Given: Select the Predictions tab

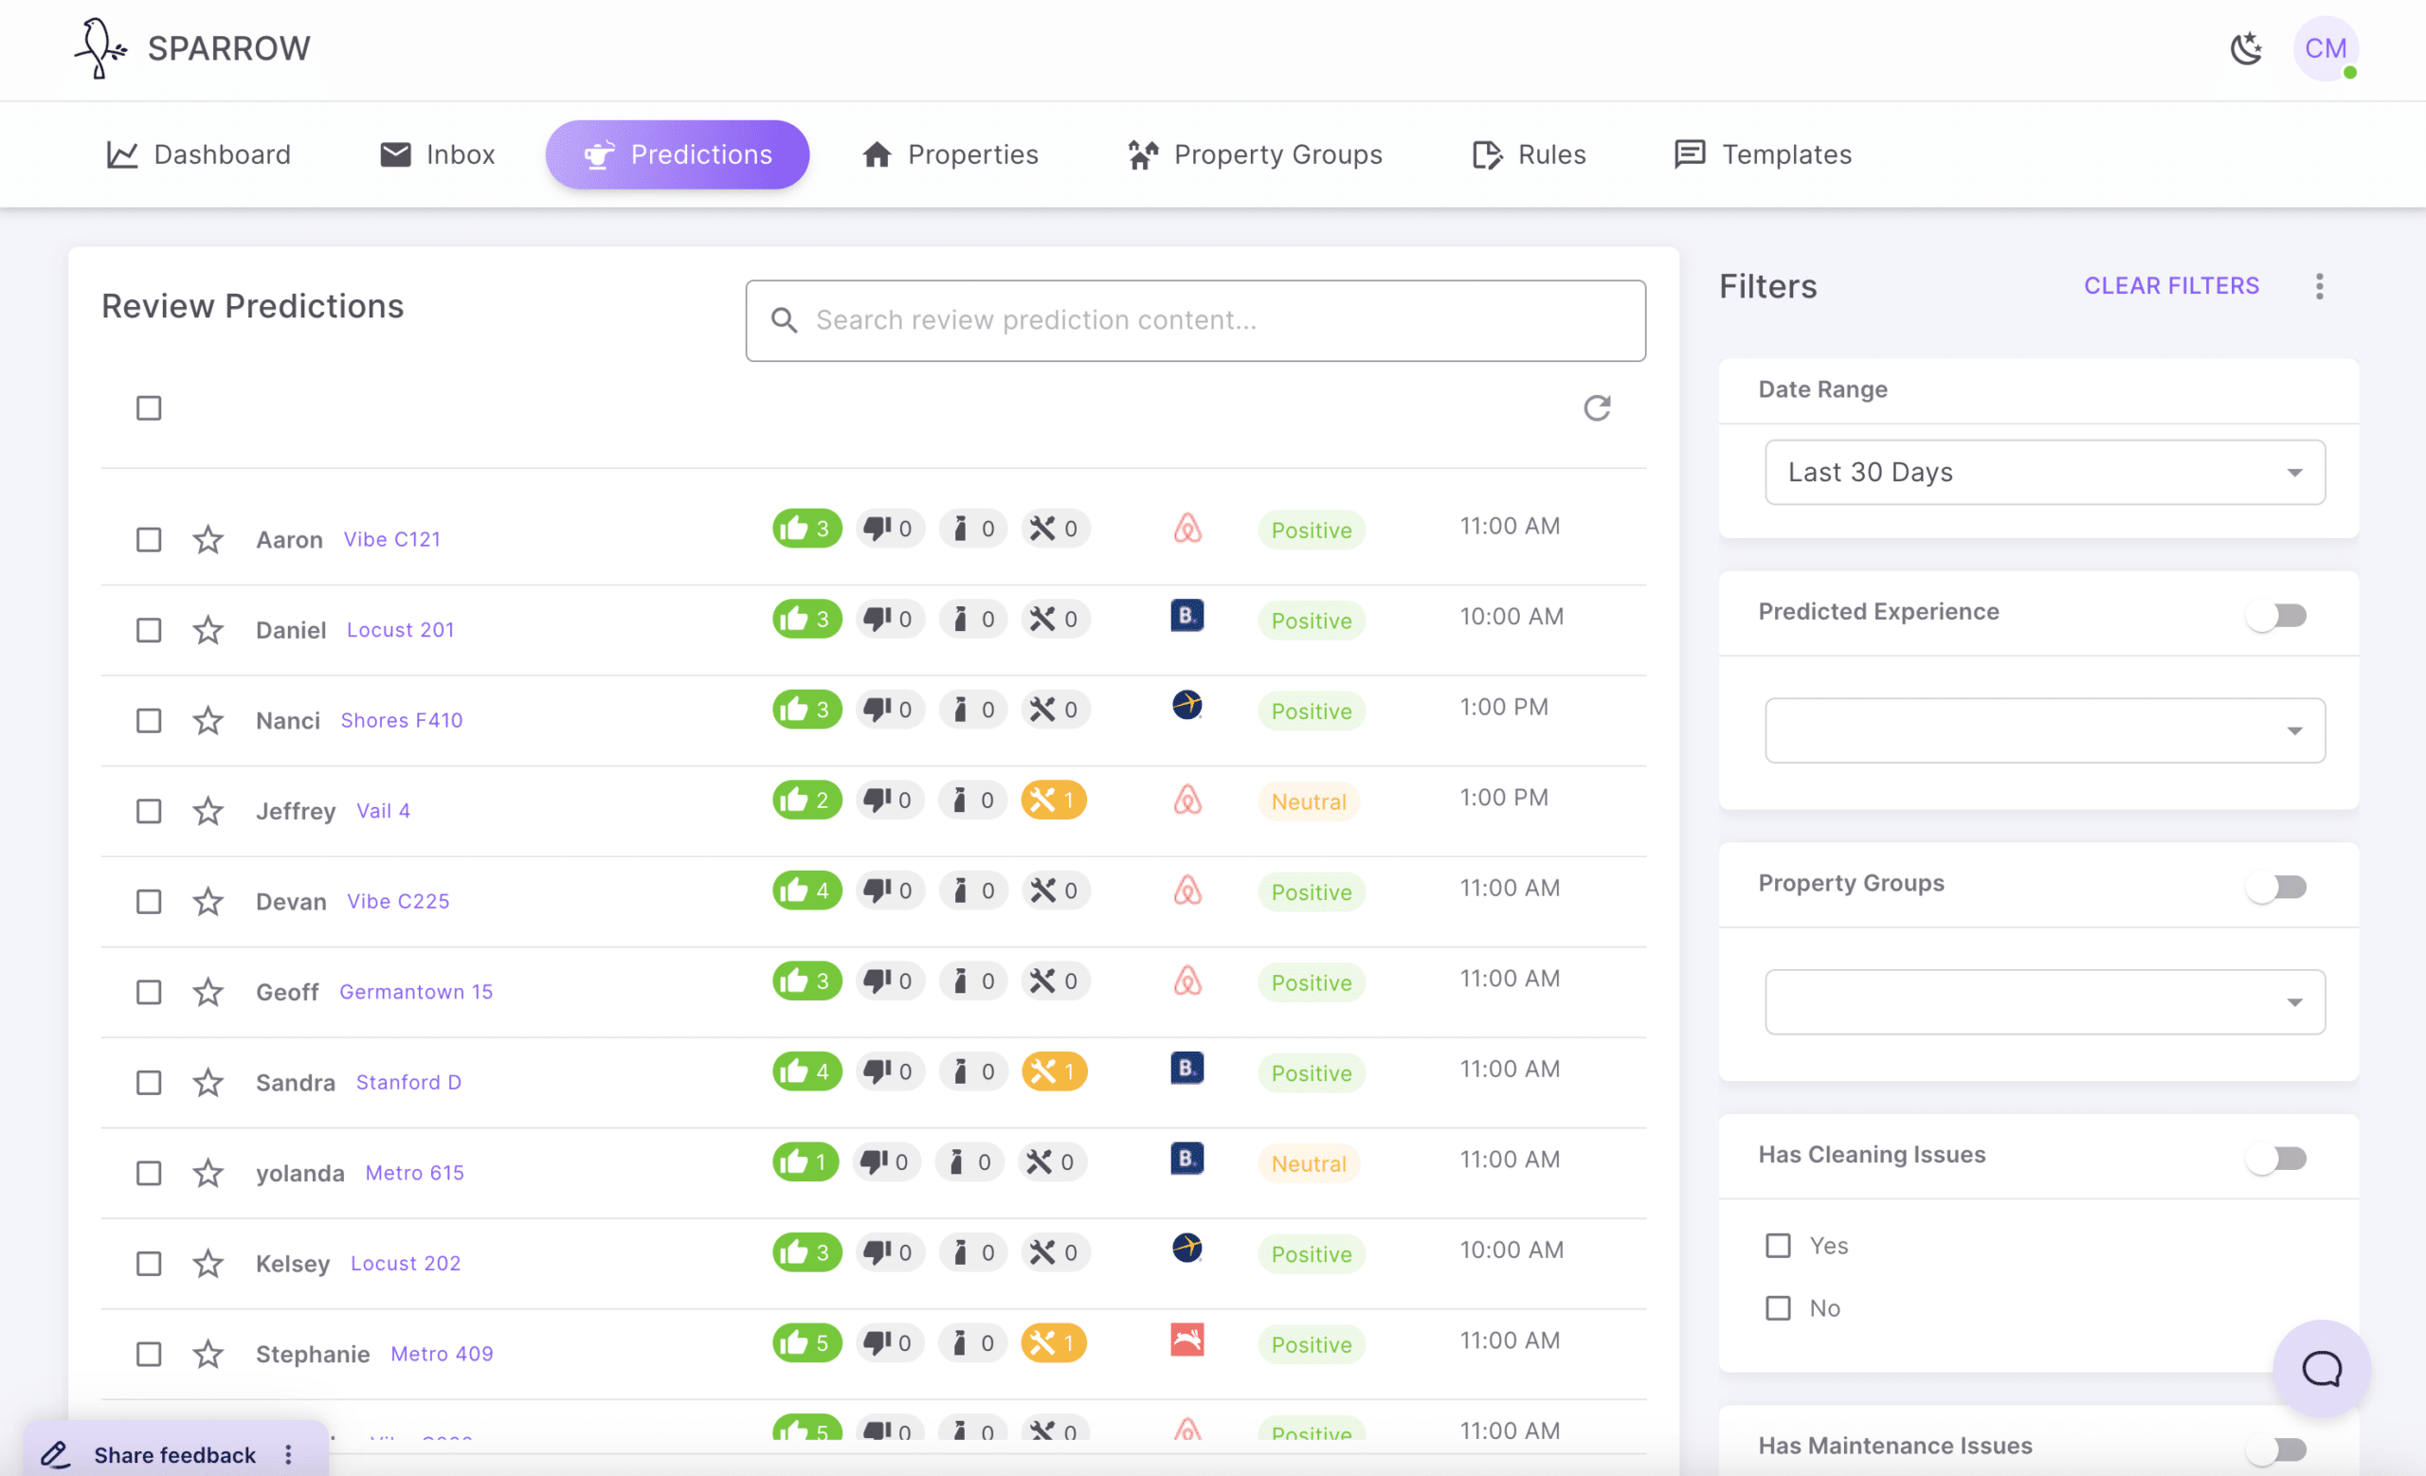Looking at the screenshot, I should (678, 154).
